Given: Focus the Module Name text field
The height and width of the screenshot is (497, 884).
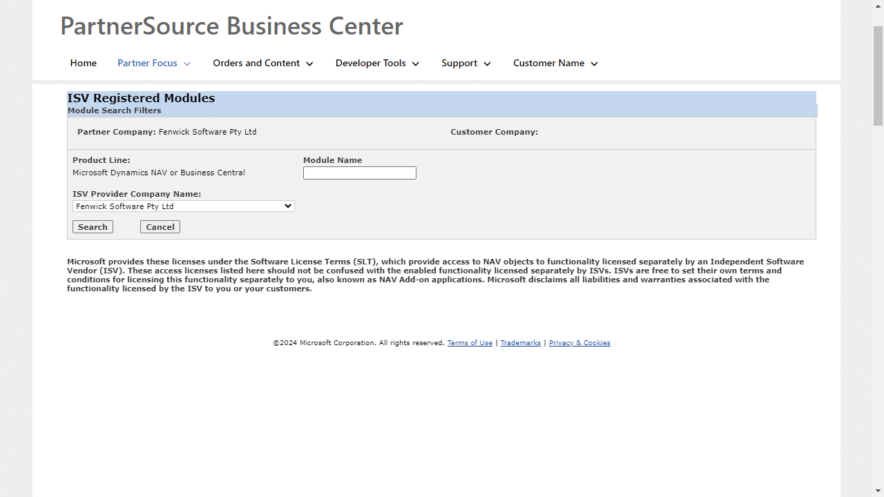Looking at the screenshot, I should coord(360,173).
